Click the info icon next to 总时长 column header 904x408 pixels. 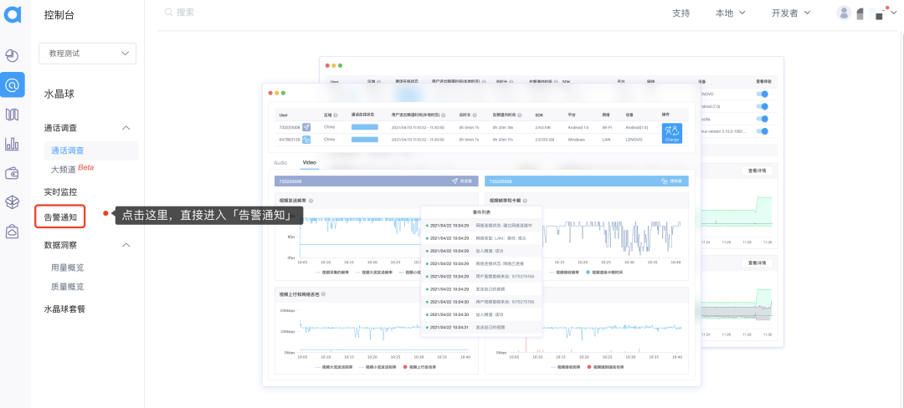475,115
